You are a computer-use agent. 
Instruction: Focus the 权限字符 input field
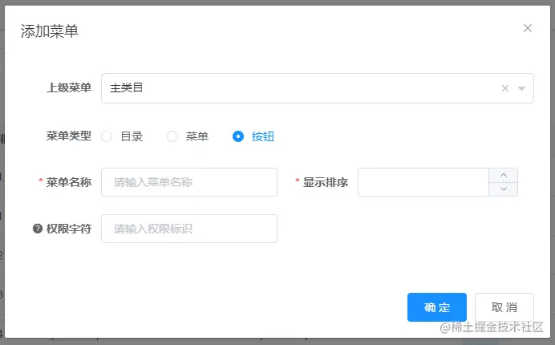[189, 229]
